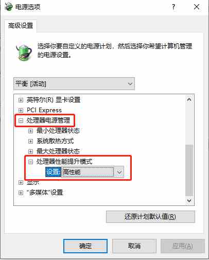Expand the PCI Express tree node
The width and height of the screenshot is (209, 260).
click(21, 110)
